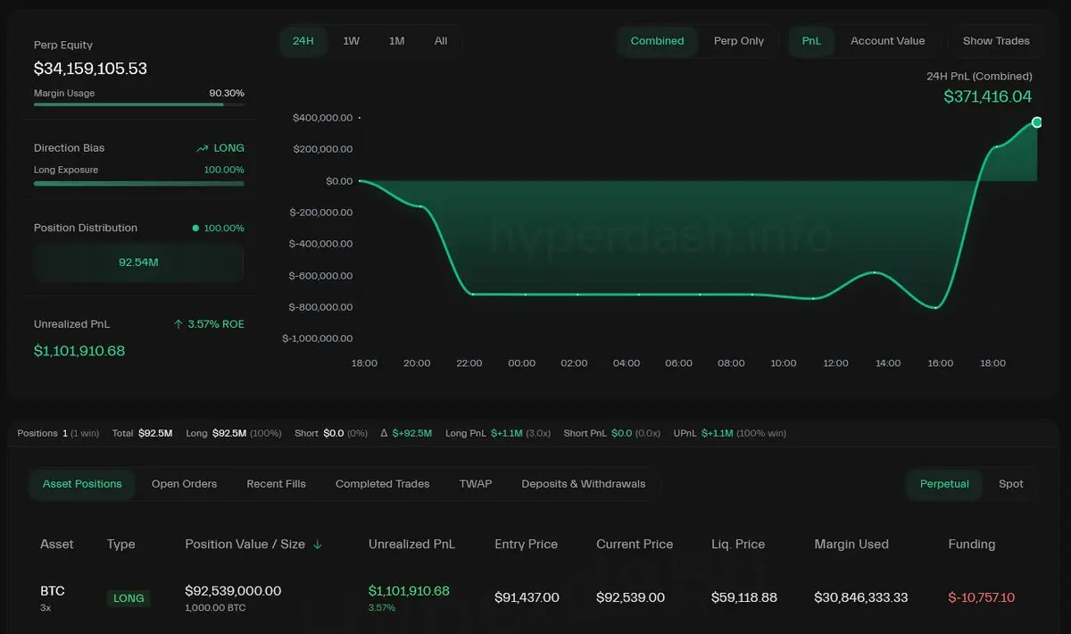The height and width of the screenshot is (634, 1071).
Task: Open the Completed Trades tab
Action: click(382, 484)
